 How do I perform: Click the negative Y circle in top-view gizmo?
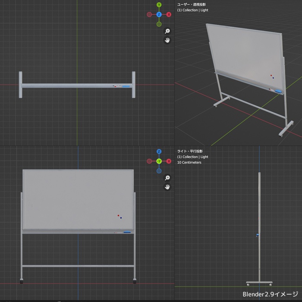pyautogui.click(x=159, y=24)
